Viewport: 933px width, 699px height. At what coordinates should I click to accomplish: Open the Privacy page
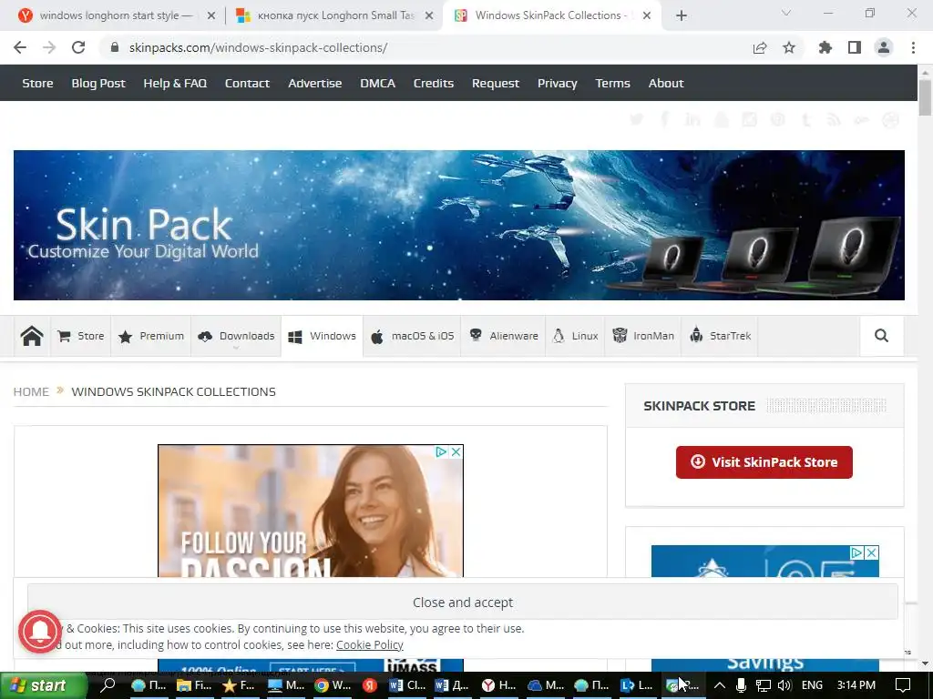click(557, 83)
